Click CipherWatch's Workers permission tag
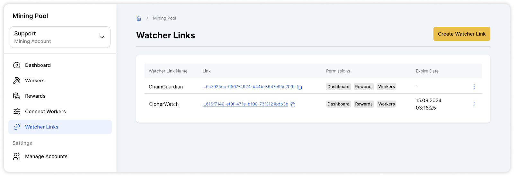The height and width of the screenshot is (176, 514). 386,104
